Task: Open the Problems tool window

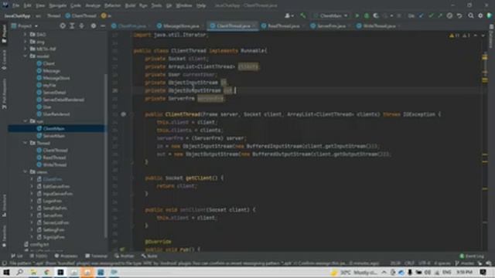Action: [x=66, y=256]
